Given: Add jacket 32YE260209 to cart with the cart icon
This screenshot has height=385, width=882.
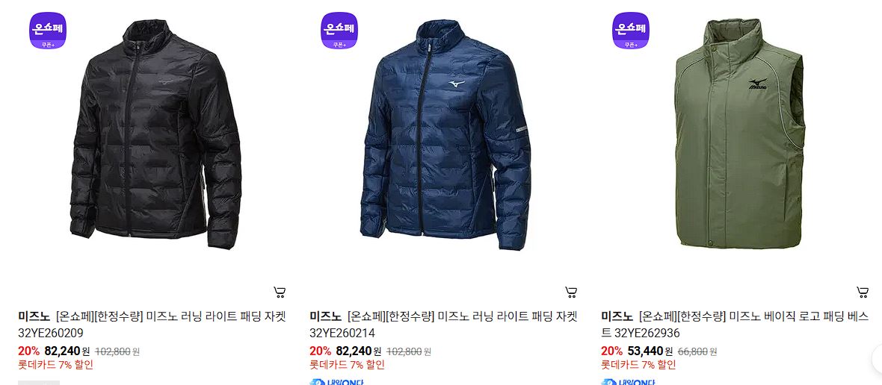Looking at the screenshot, I should click(x=280, y=292).
